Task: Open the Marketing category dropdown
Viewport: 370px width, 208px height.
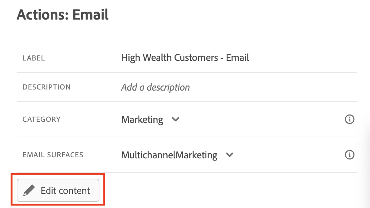Action: point(150,119)
